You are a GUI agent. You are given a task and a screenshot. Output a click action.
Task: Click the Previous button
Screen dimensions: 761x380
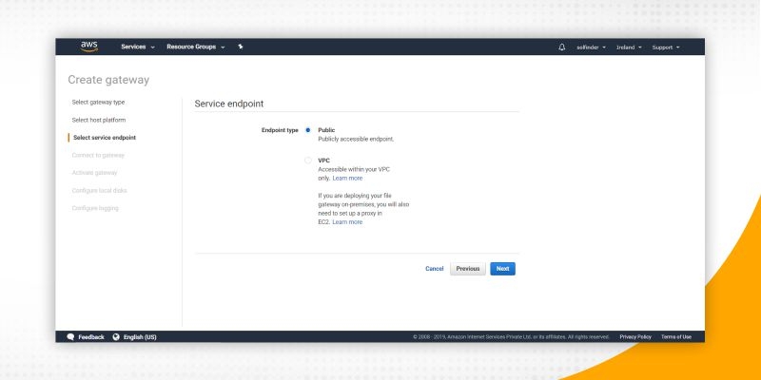(467, 269)
